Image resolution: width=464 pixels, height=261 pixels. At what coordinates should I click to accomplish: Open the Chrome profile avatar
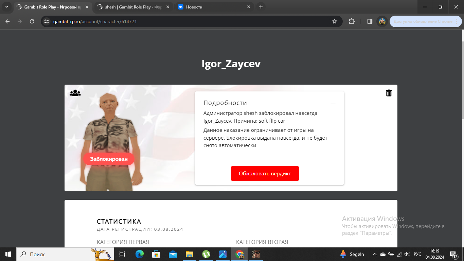[x=382, y=21]
